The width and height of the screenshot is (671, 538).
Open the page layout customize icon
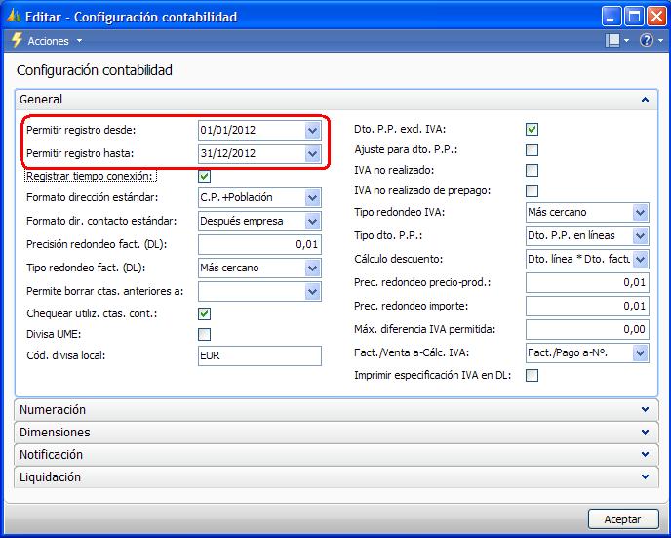point(612,41)
